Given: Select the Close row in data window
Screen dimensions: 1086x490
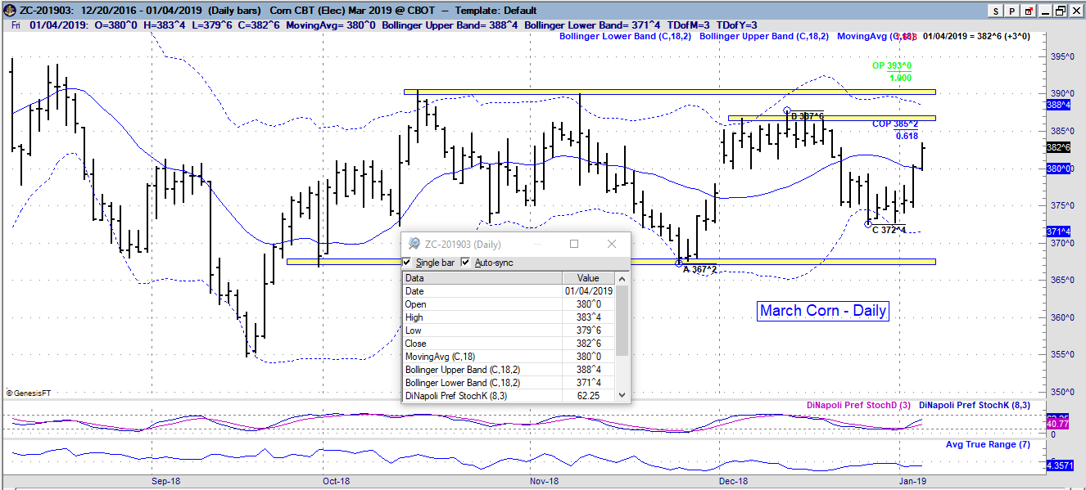Looking at the screenshot, I should 509,344.
